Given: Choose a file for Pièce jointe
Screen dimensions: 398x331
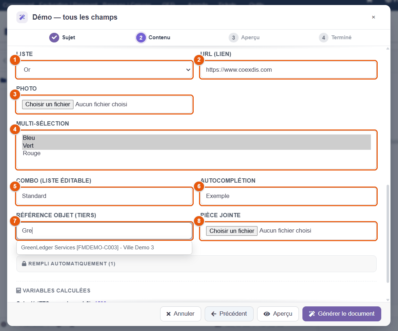Looking at the screenshot, I should click(232, 231).
